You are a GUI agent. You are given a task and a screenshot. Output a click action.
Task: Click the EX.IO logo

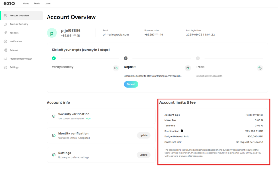[x=9, y=4]
